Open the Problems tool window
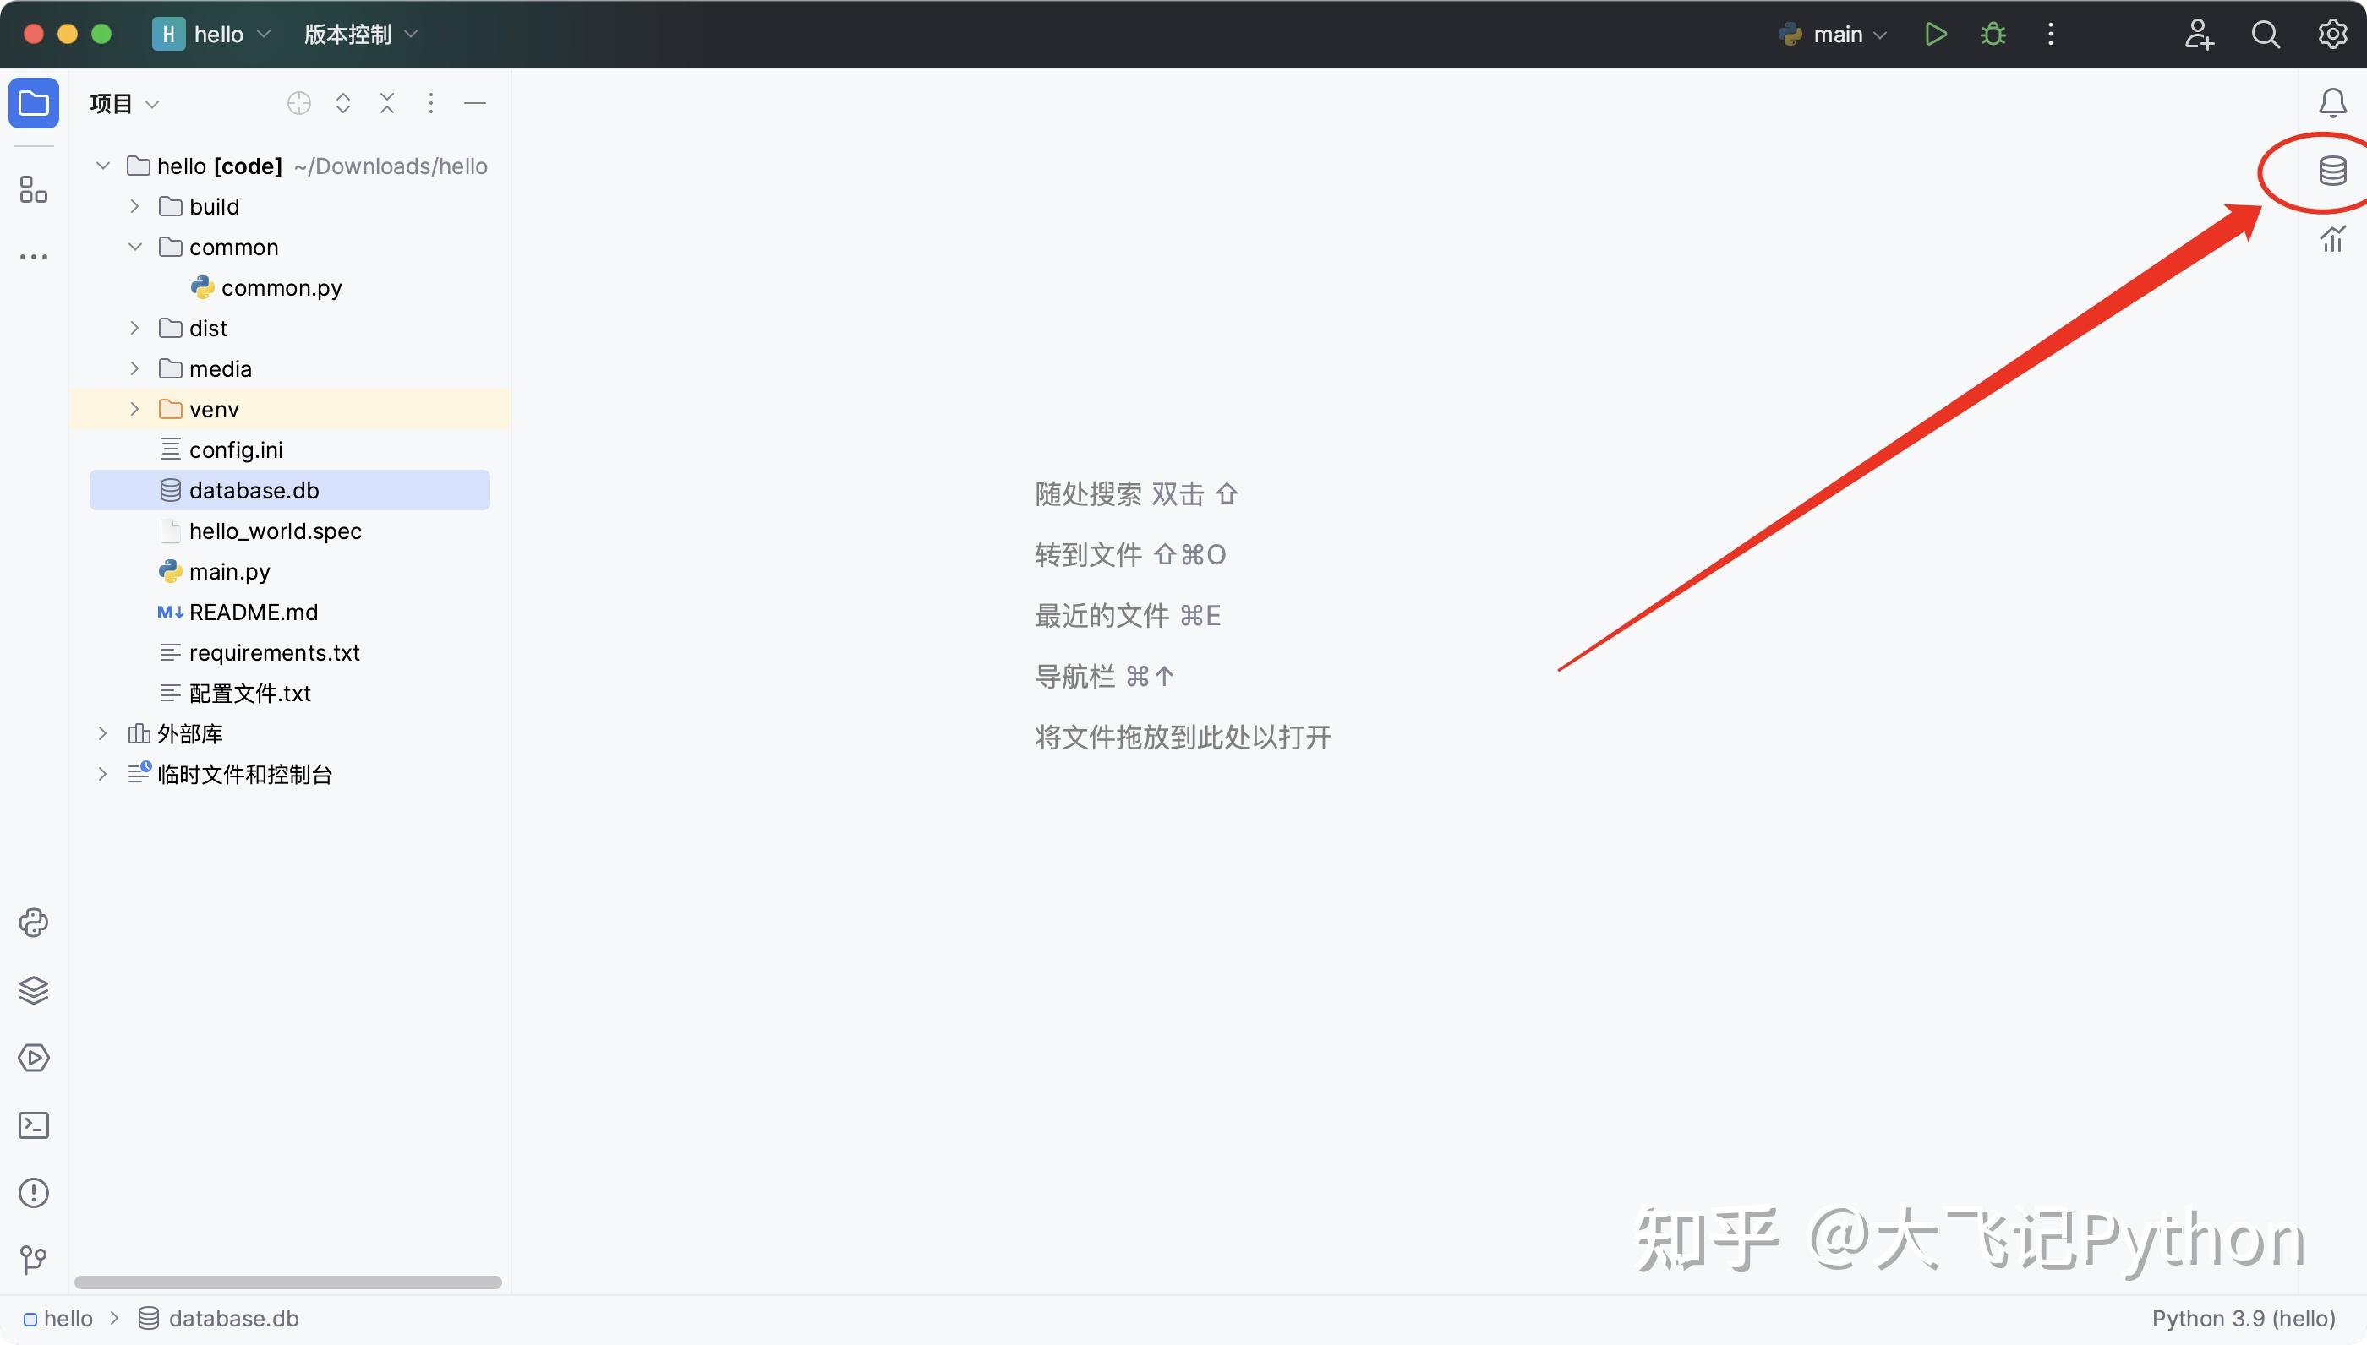The width and height of the screenshot is (2367, 1345). pos(33,1193)
